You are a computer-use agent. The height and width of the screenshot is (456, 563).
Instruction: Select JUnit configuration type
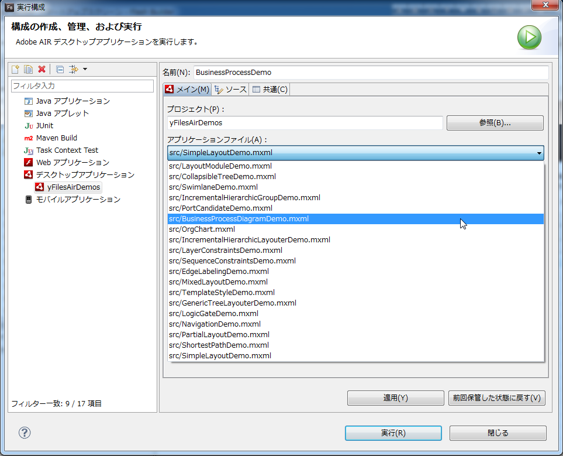(x=39, y=125)
